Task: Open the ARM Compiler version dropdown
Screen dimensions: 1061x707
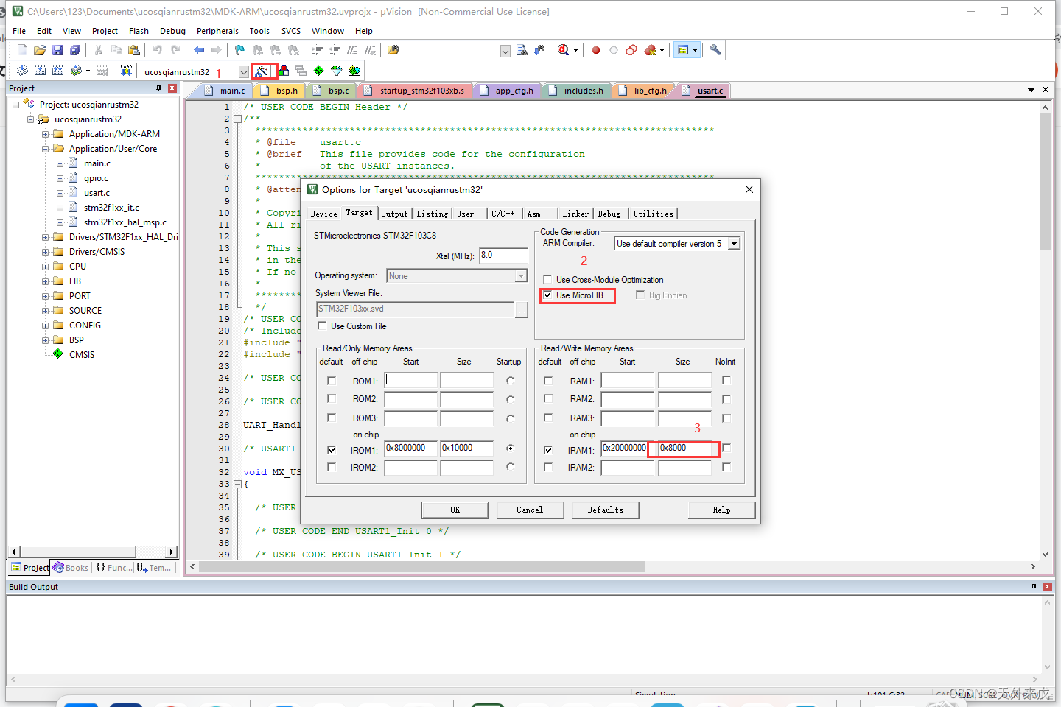Action: pyautogui.click(x=733, y=244)
